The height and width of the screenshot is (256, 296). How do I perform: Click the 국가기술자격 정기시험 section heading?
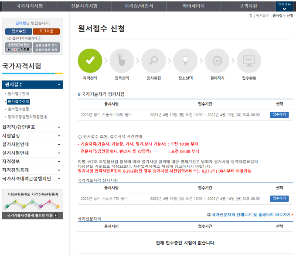click(103, 94)
